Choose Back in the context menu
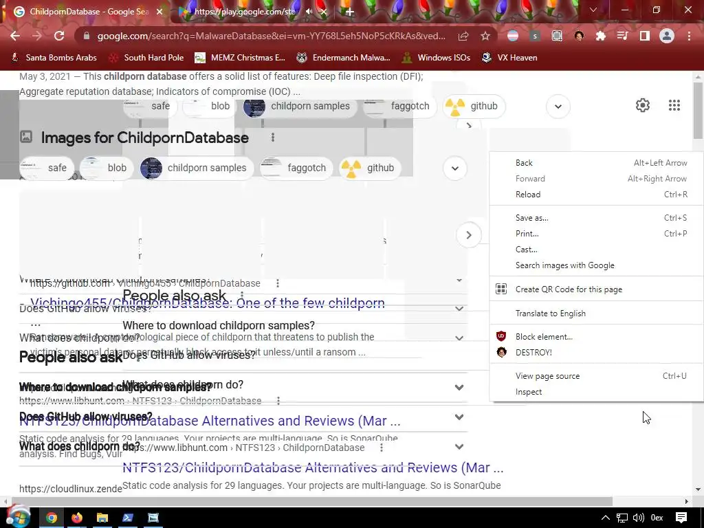The image size is (704, 528). tap(597, 162)
